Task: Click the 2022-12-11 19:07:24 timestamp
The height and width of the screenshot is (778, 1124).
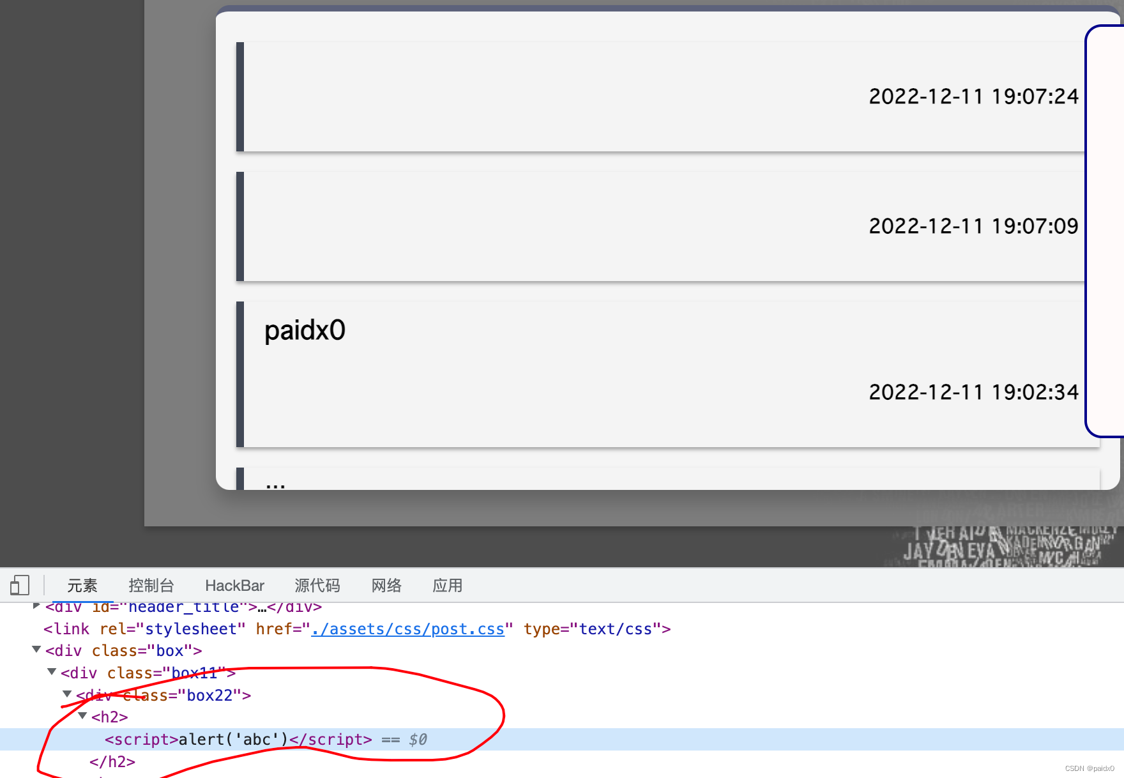Action: click(973, 96)
